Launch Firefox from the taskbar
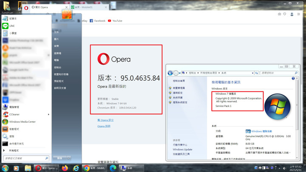Image resolution: width=306 pixels, height=172 pixels. [65, 168]
